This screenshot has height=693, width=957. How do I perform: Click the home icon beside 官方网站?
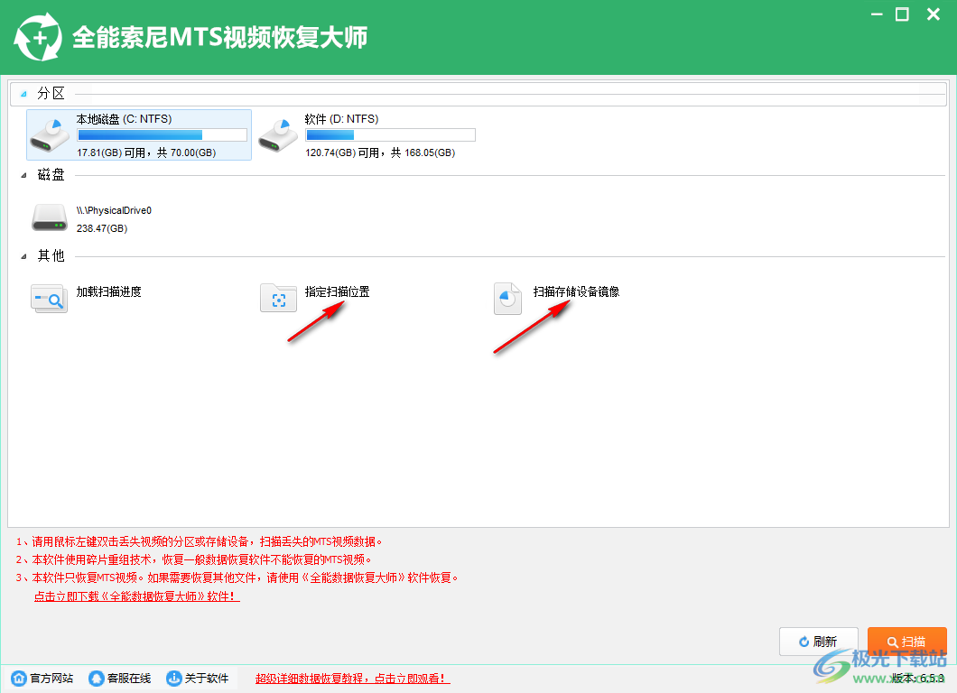click(x=19, y=678)
